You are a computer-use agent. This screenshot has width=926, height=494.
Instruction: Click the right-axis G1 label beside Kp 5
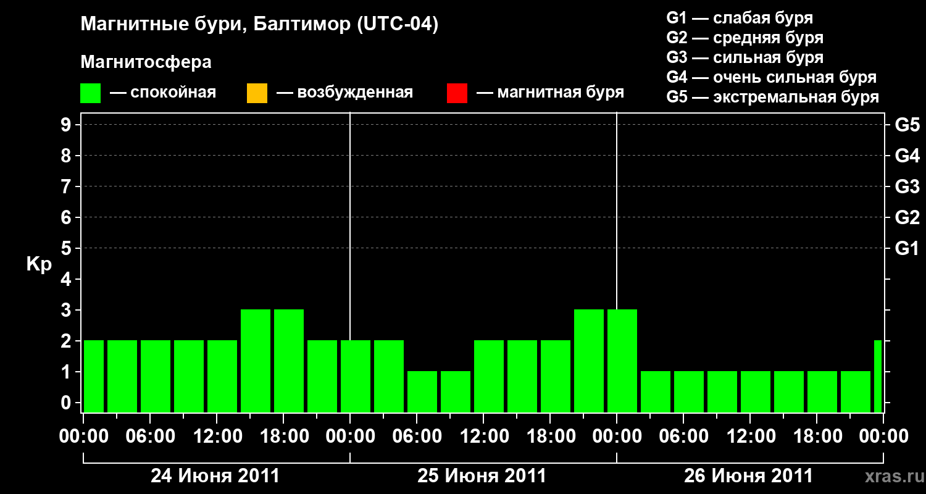[x=907, y=248]
